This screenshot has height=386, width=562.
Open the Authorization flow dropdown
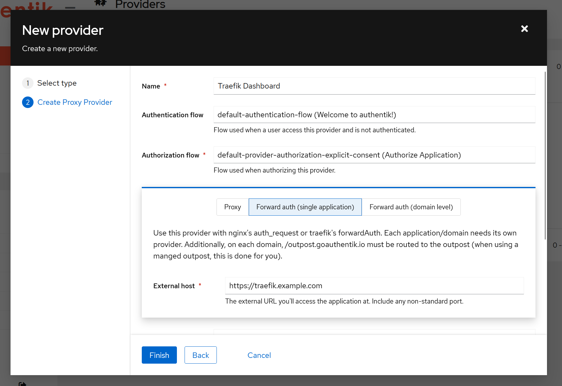tap(374, 155)
